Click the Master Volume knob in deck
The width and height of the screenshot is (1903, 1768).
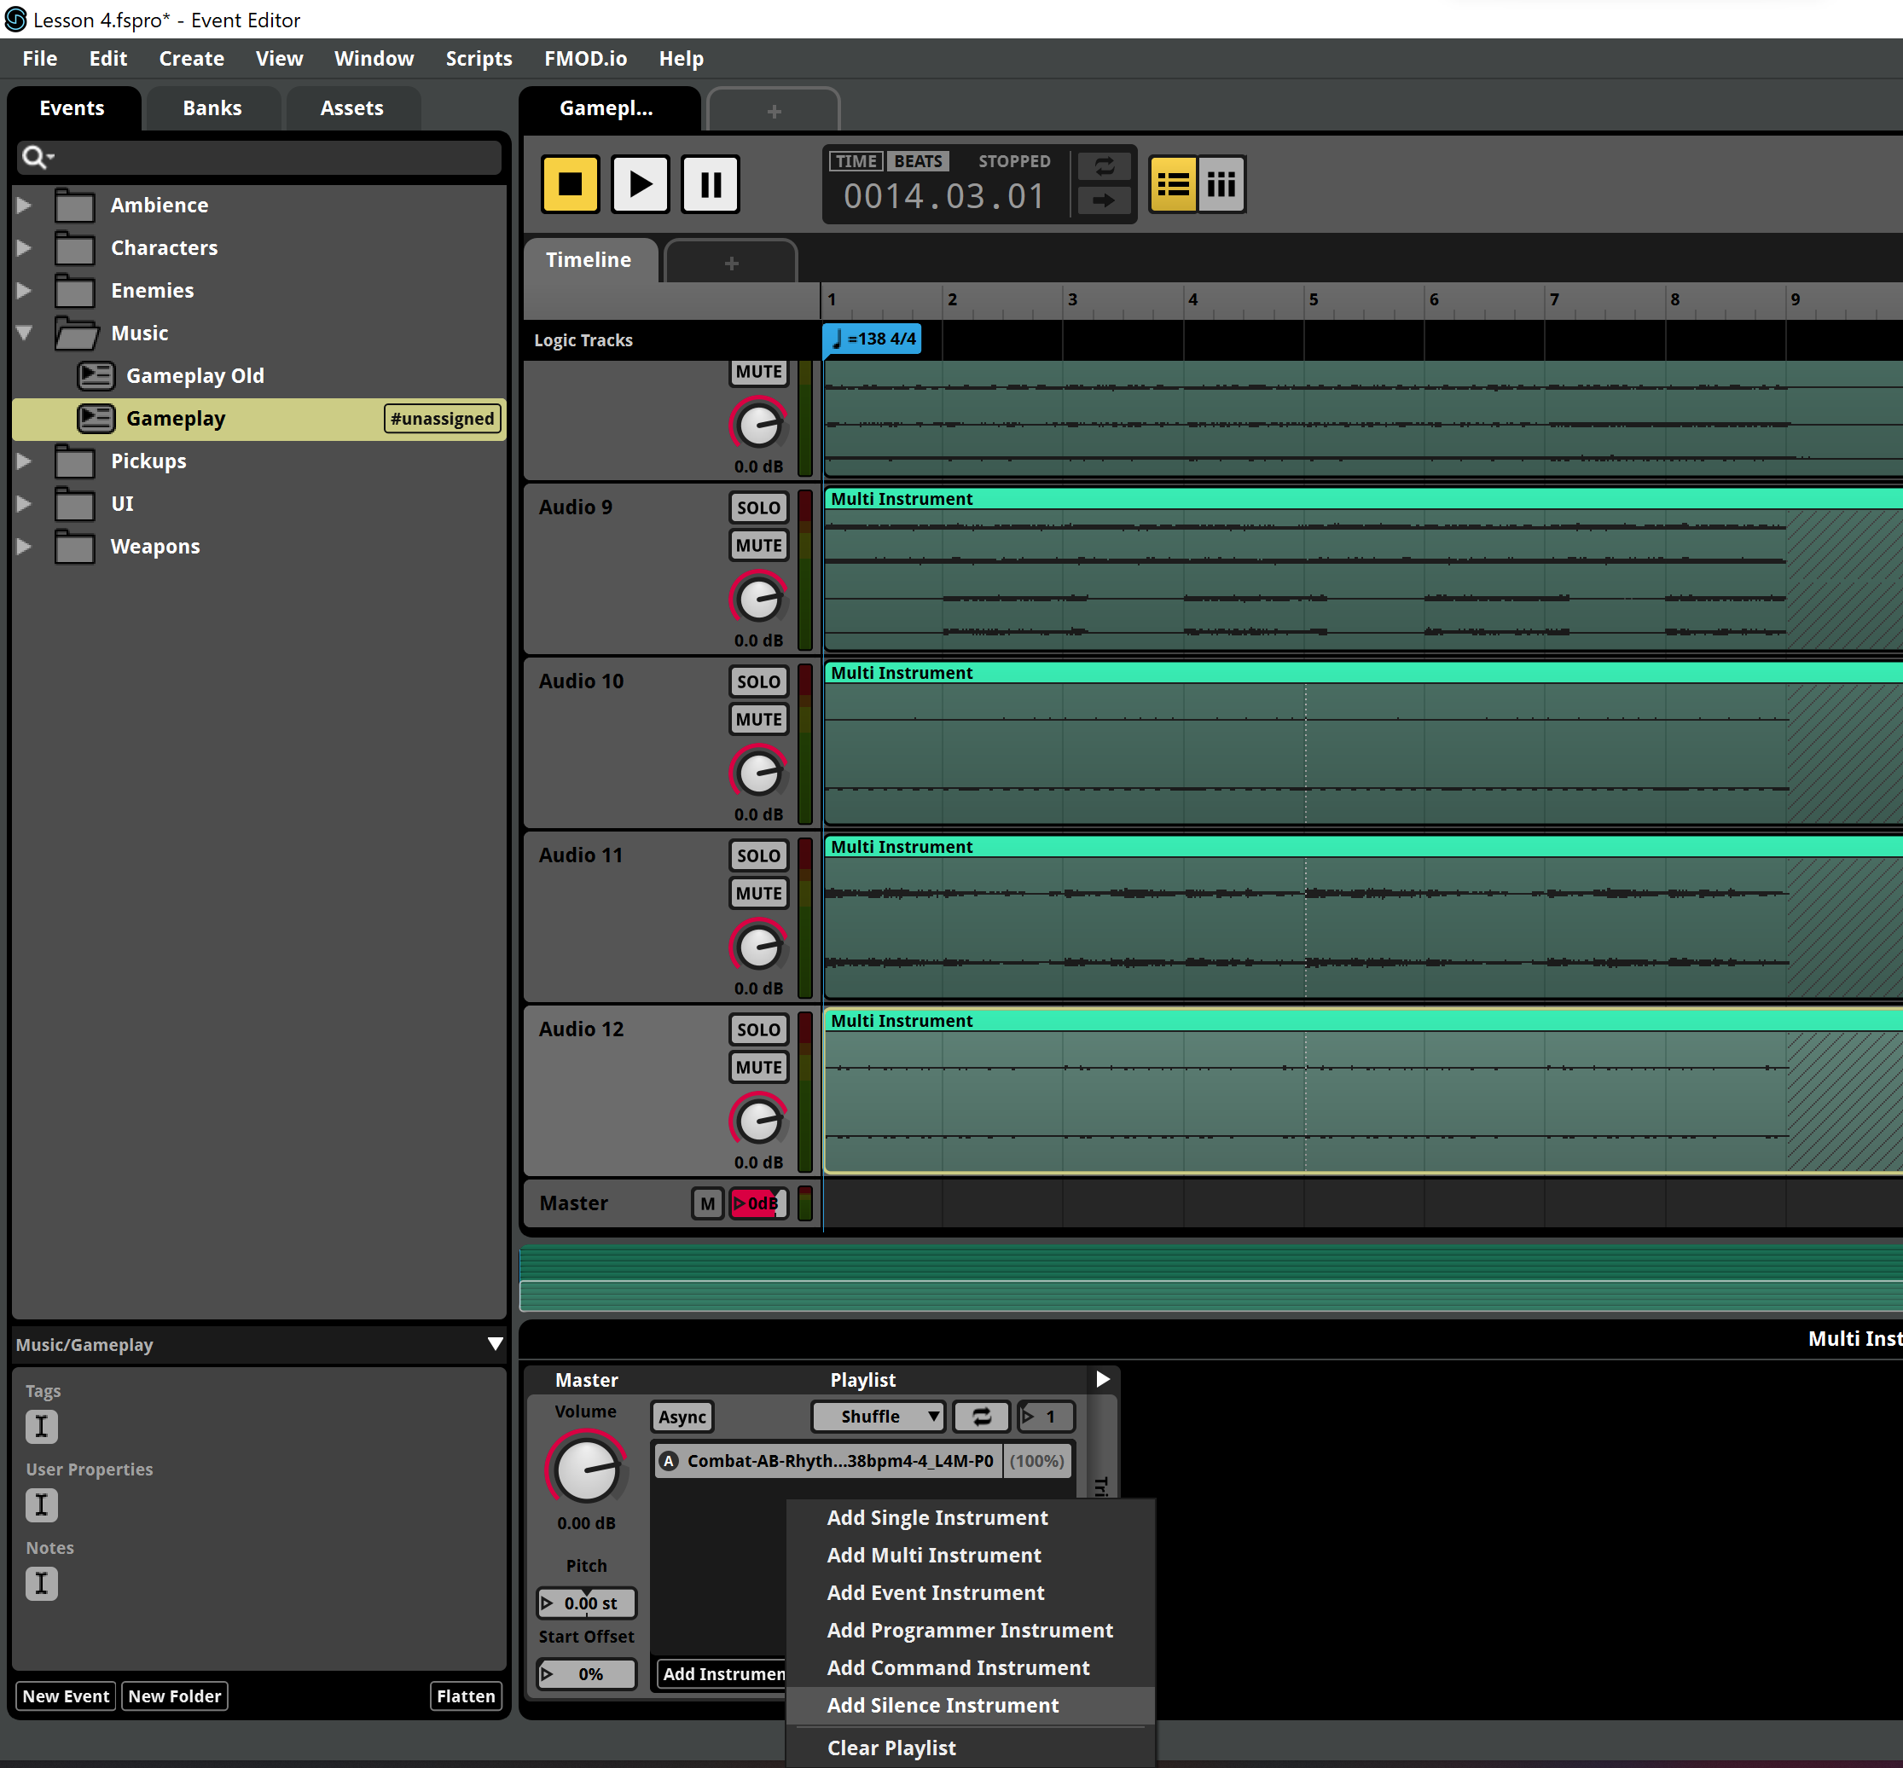pyautogui.click(x=587, y=1469)
